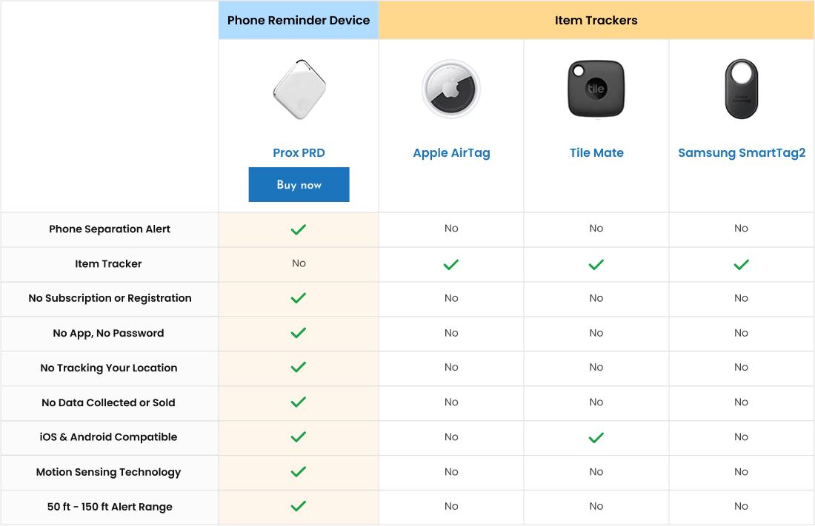
Task: Open the Prox PRD product link
Action: click(x=299, y=152)
